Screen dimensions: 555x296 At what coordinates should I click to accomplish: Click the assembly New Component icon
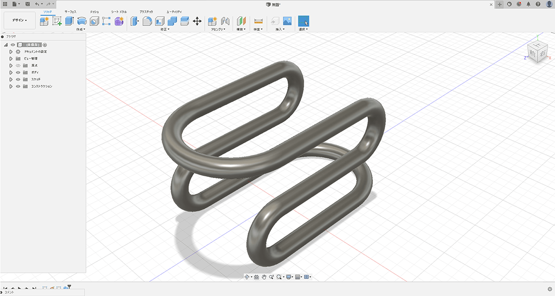point(213,21)
